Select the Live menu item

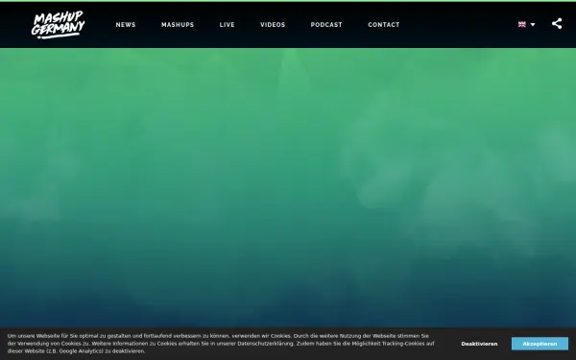227,25
